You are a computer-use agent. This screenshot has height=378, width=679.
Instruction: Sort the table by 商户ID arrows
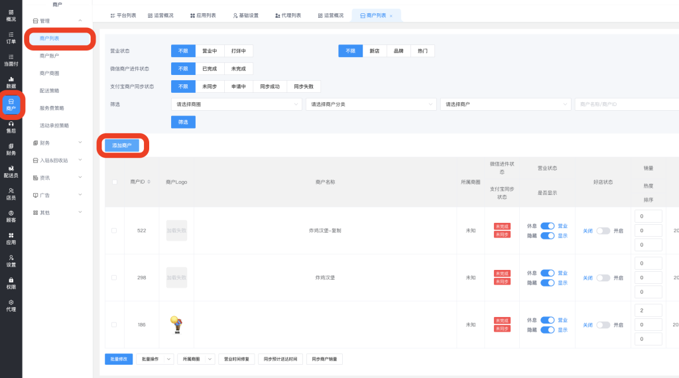(149, 182)
